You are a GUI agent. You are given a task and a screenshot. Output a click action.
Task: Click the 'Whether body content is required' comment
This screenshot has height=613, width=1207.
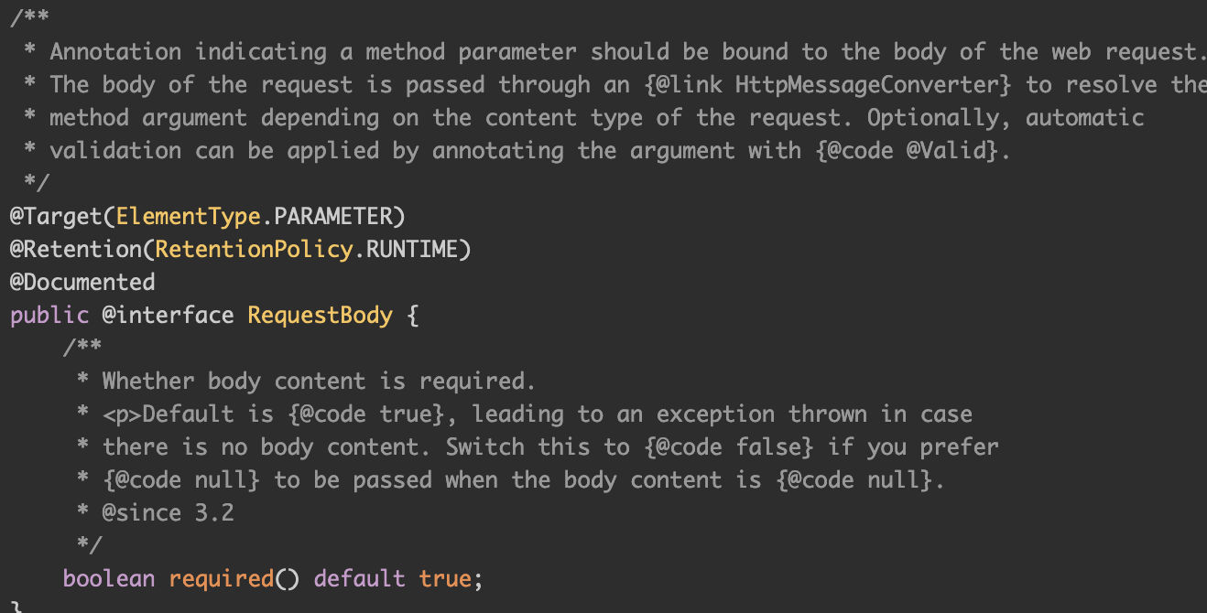pos(318,382)
